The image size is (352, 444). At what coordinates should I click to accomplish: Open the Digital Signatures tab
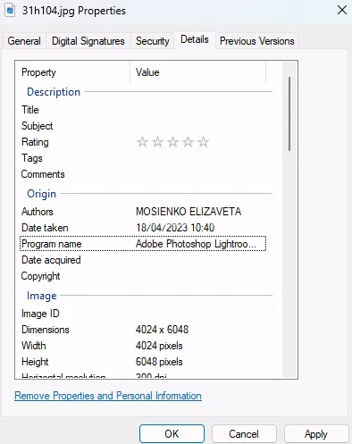click(x=88, y=41)
